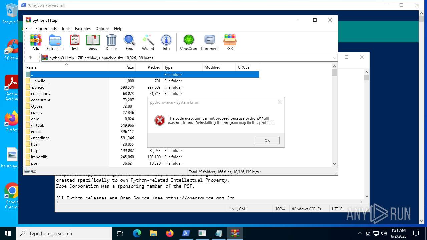Open the Firefox desktop icon

pos(11,122)
